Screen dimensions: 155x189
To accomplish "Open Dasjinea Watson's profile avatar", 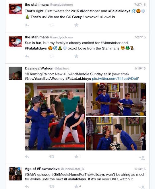I will 15,73.
